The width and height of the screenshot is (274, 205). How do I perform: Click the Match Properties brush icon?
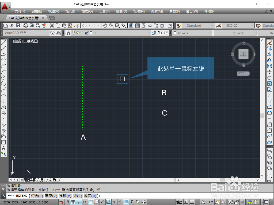point(70,26)
